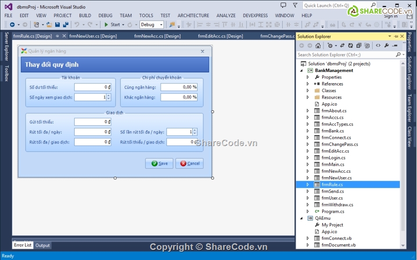Open the Team Explorer side tab

point(410,108)
